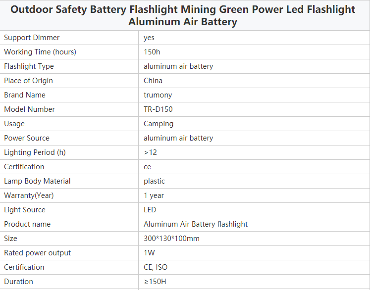Click the '≥150H' duration value
372x290 pixels.
(155, 282)
